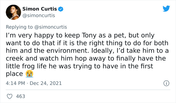Viewport: 176px width, 103px height.
Task: Like the tweet with the heart icon
Action: 10,96
